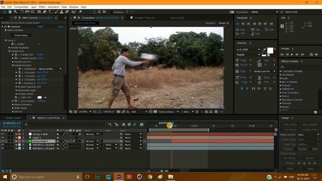Hide the Light 1 layer

pyautogui.click(x=3, y=137)
